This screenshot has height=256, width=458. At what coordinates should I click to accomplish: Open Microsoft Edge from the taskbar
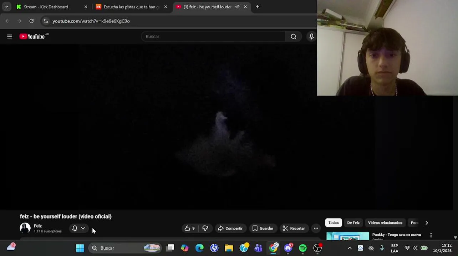(199, 248)
